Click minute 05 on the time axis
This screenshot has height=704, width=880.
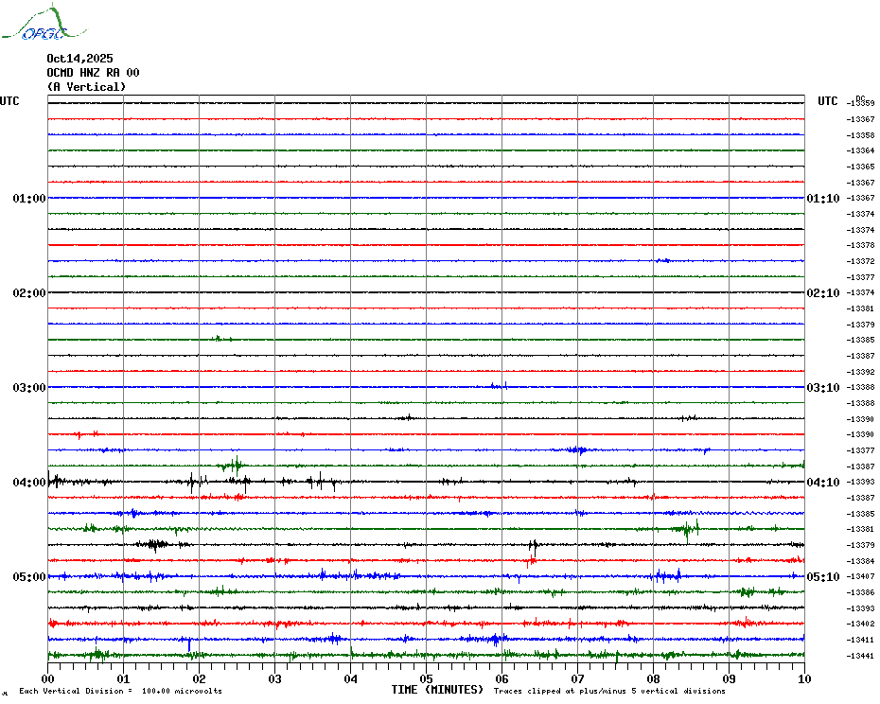[427, 678]
